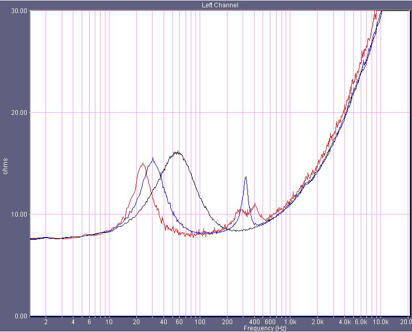Screen dimensions: 412x332
Task: Click the 10.0k frequency axis label
Action: pyautogui.click(x=381, y=322)
